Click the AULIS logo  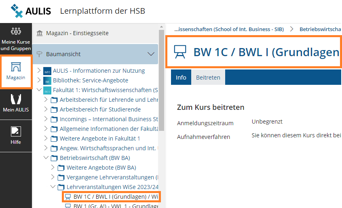coord(31,11)
